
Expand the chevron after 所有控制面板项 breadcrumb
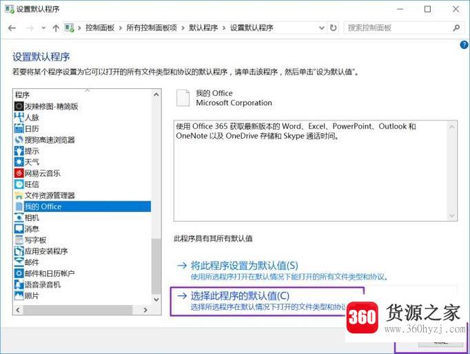(x=183, y=28)
